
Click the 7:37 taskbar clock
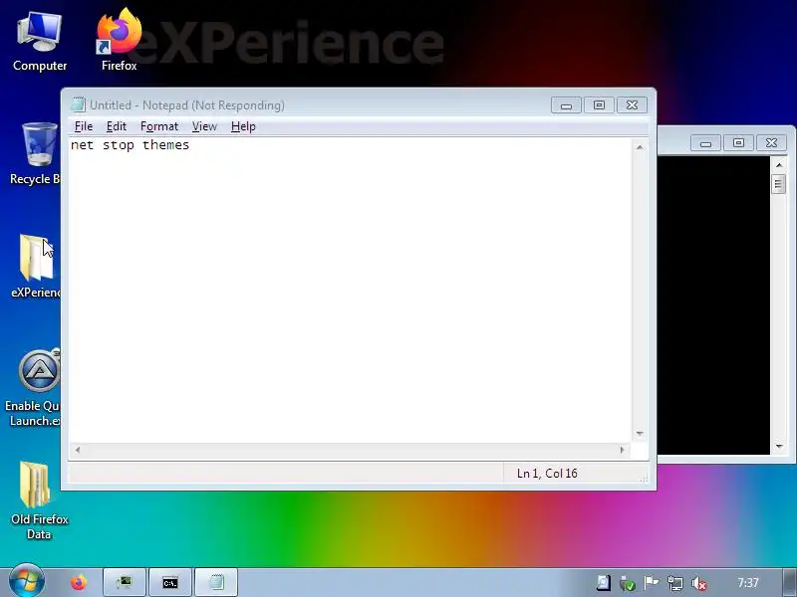pos(748,583)
